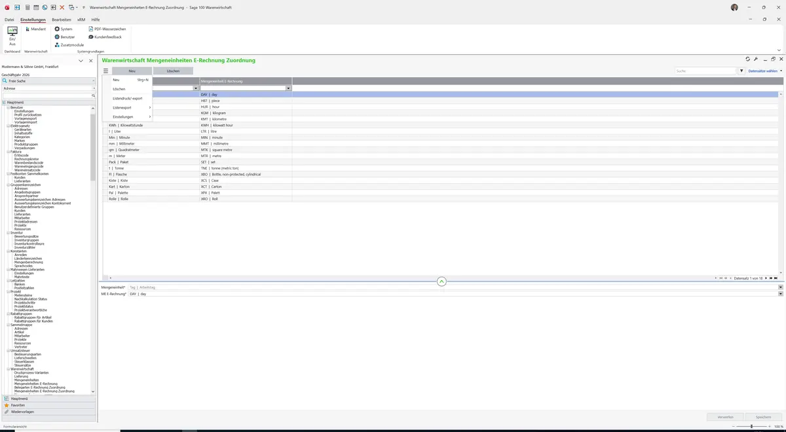Toggle the Dashboard Ein/Aus button

pos(12,36)
